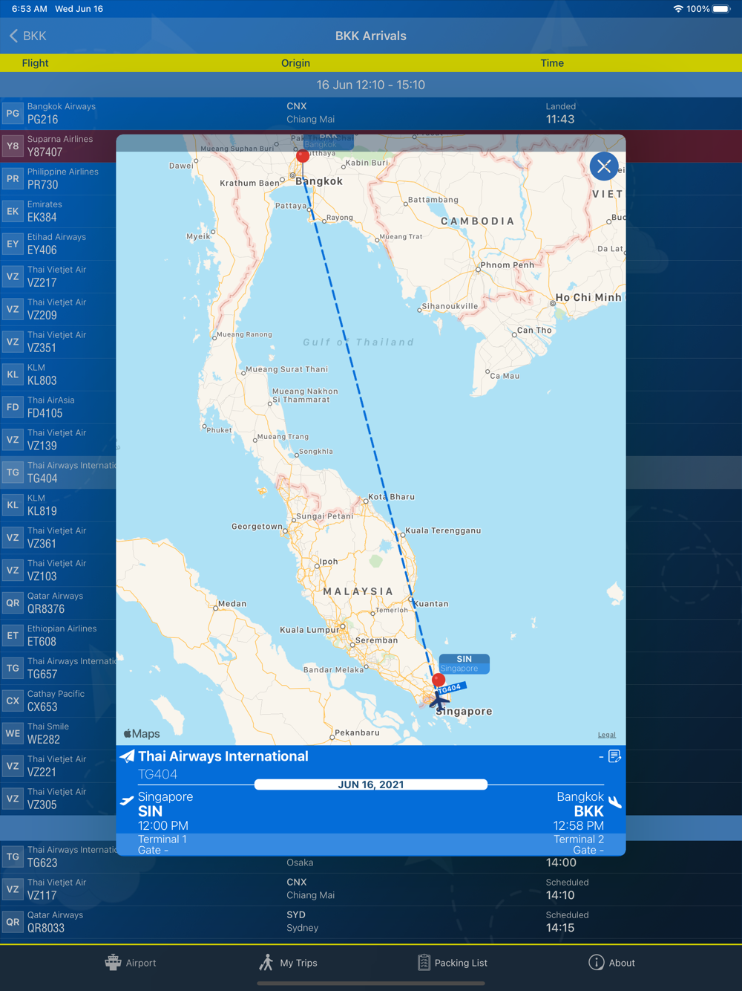
Task: Select Thai Vietjet Air VZ361 flight
Action: (x=58, y=539)
